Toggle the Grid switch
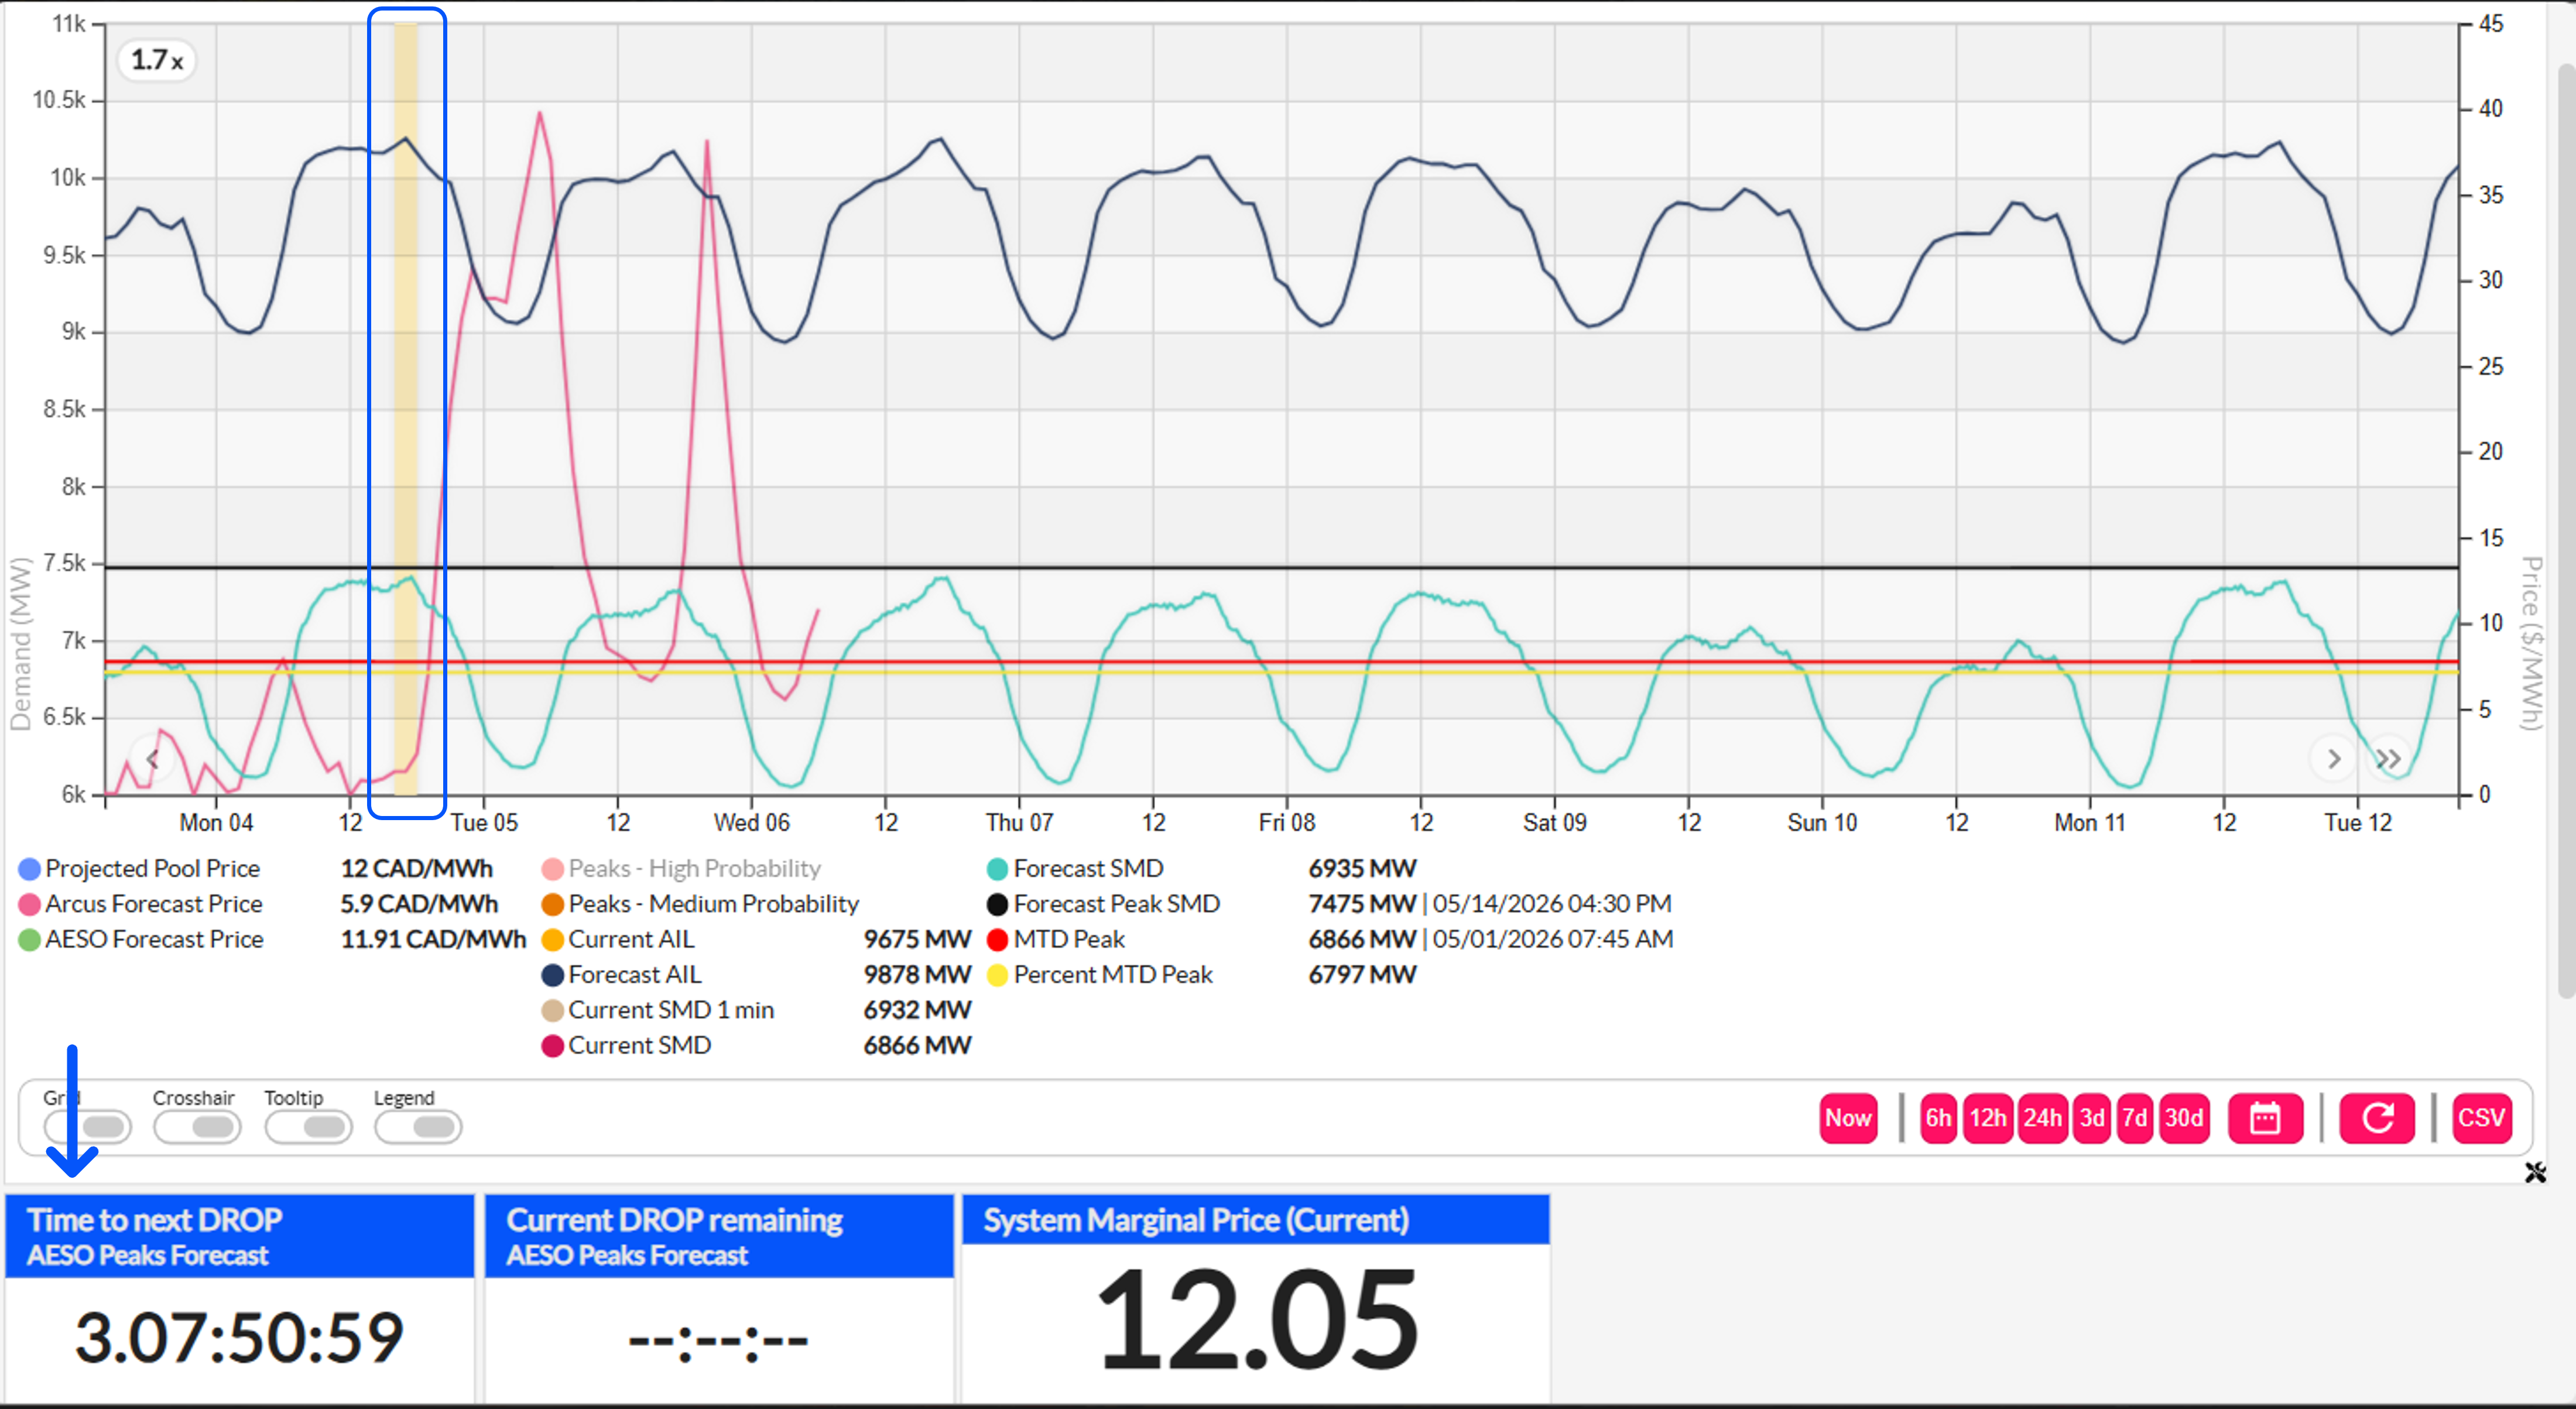Image resolution: width=2576 pixels, height=1409 pixels. tap(88, 1127)
